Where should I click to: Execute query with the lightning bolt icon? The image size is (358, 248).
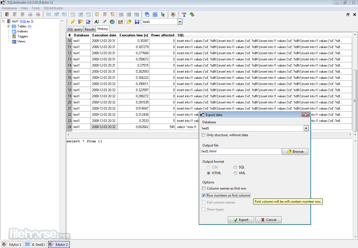[72, 22]
